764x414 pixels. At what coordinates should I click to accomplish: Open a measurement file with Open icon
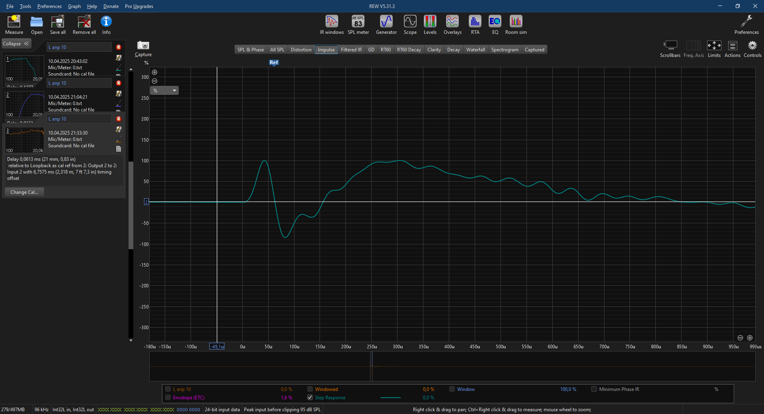point(37,25)
